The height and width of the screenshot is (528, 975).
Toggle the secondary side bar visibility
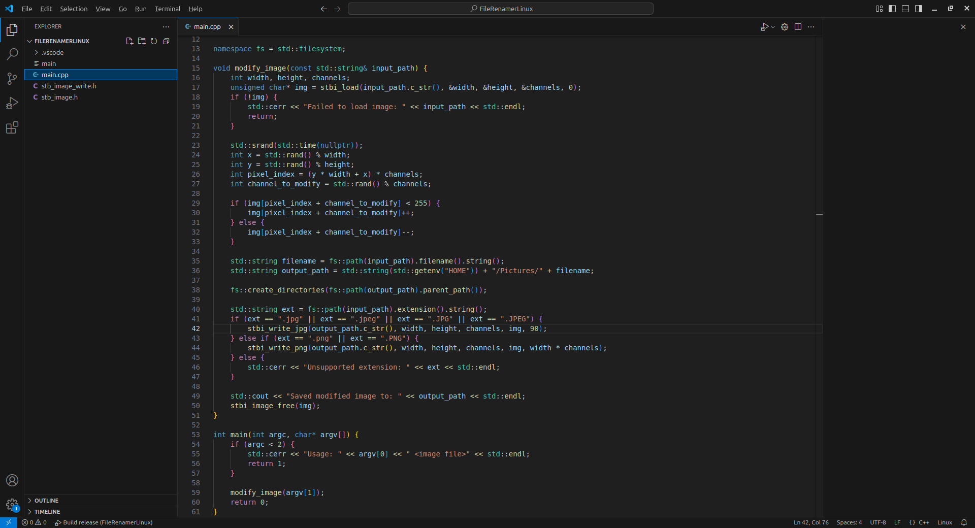(919, 9)
